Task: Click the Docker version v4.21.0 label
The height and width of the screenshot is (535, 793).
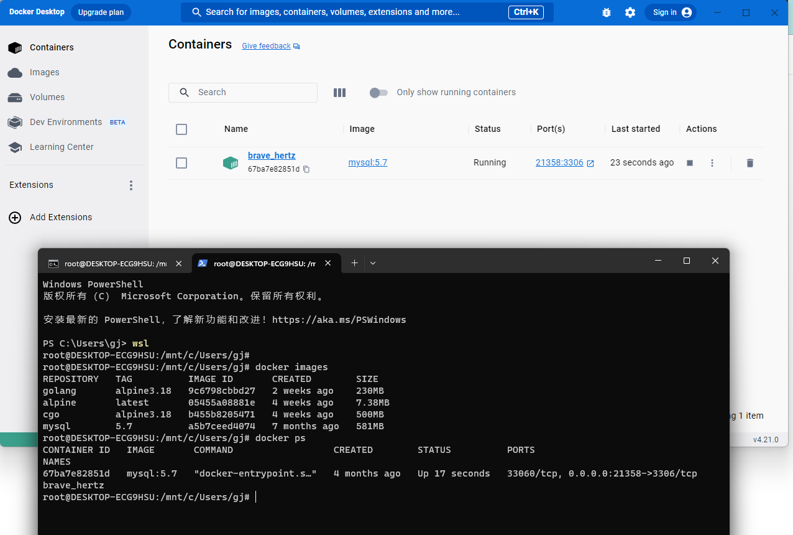Action: click(766, 439)
